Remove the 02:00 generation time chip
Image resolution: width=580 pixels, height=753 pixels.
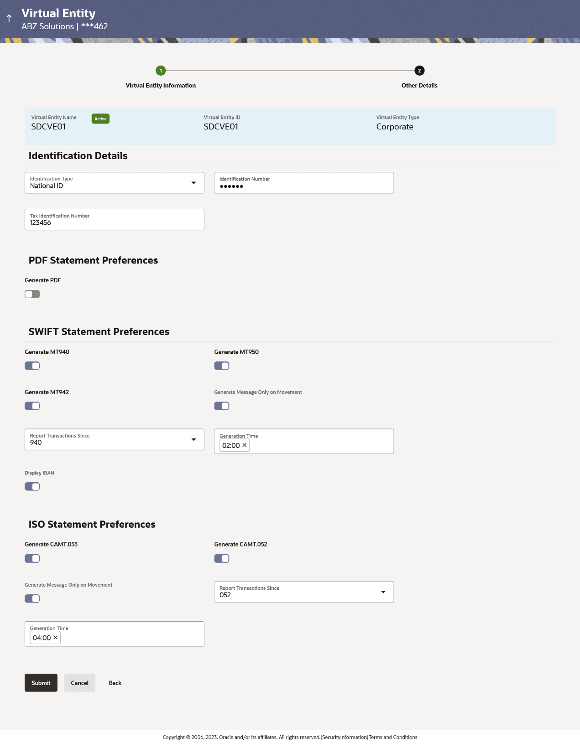(245, 445)
